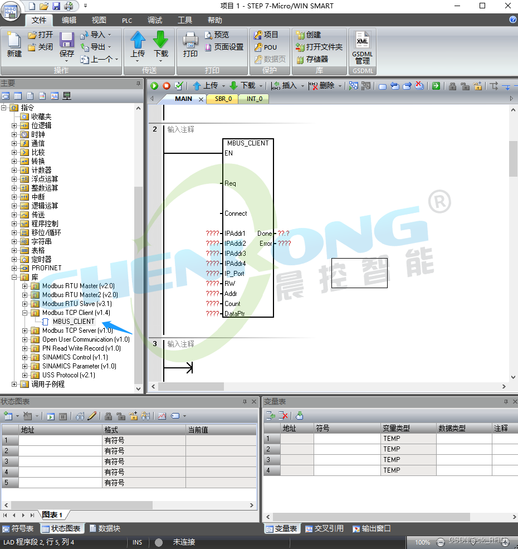Viewport: 518px width, 549px height.
Task: Click the green arrow go-to icon in editor toolbar
Action: [436, 86]
